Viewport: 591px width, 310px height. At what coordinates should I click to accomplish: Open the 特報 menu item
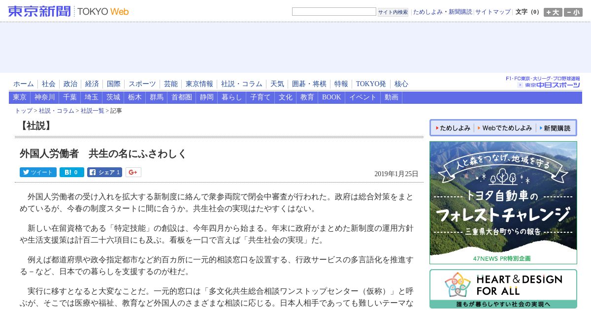coord(341,84)
